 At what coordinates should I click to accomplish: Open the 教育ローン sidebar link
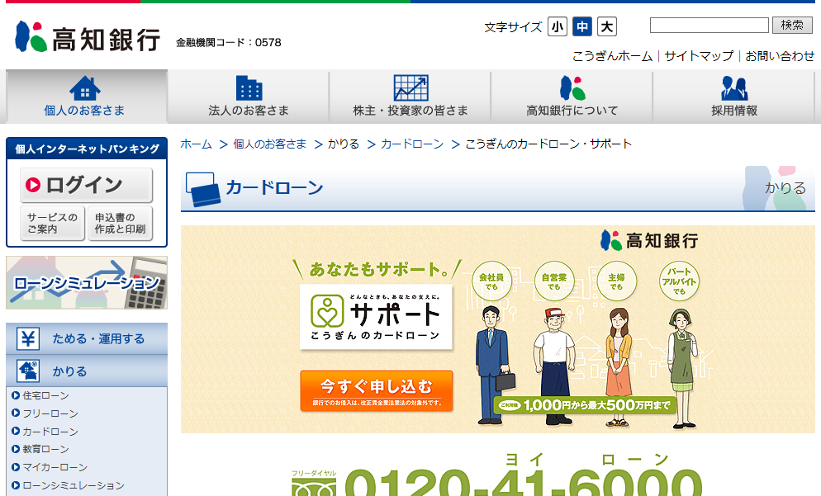[46, 449]
